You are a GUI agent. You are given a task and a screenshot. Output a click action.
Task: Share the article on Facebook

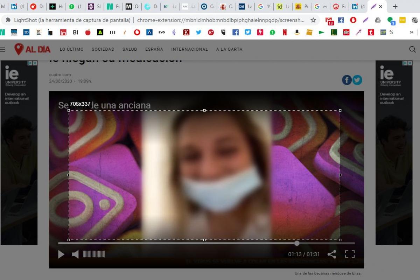point(346,80)
